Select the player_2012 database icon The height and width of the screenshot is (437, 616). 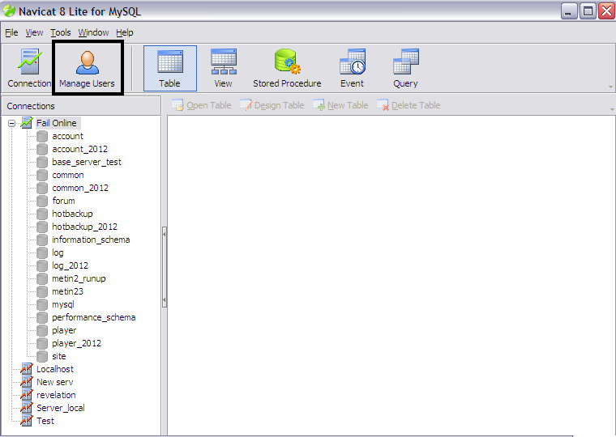tap(42, 343)
